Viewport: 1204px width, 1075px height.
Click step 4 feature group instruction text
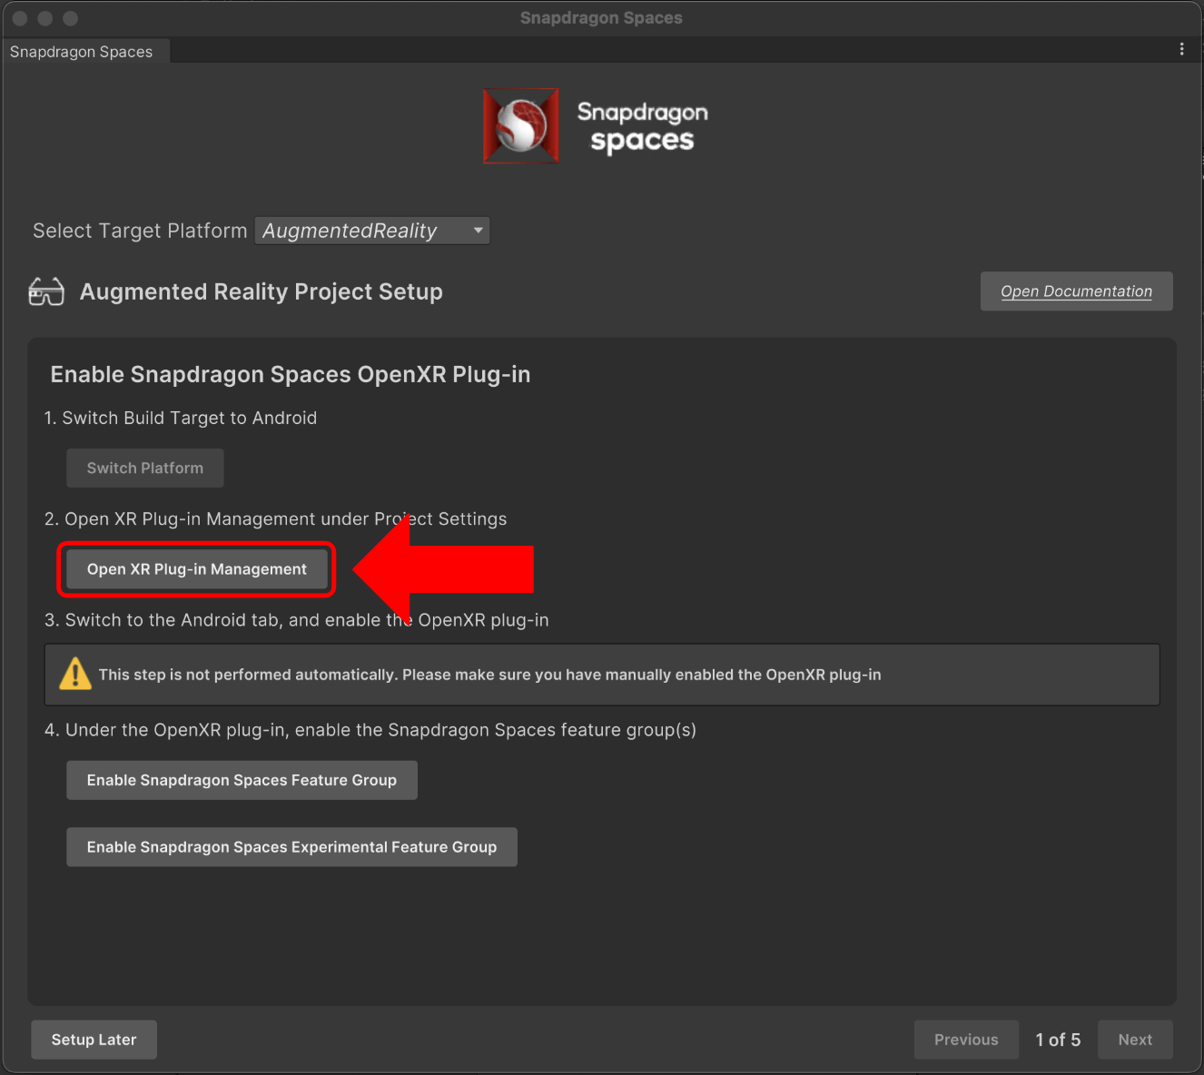tap(370, 730)
